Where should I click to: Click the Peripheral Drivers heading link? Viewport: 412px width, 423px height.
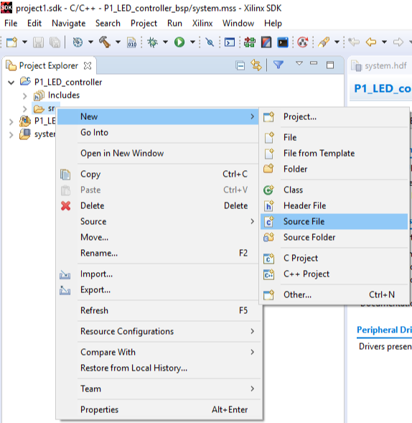point(384,330)
